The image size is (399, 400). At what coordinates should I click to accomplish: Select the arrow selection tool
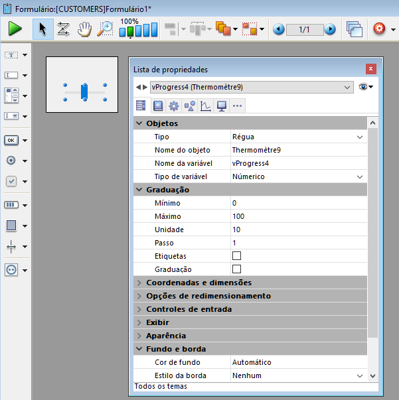coord(43,29)
